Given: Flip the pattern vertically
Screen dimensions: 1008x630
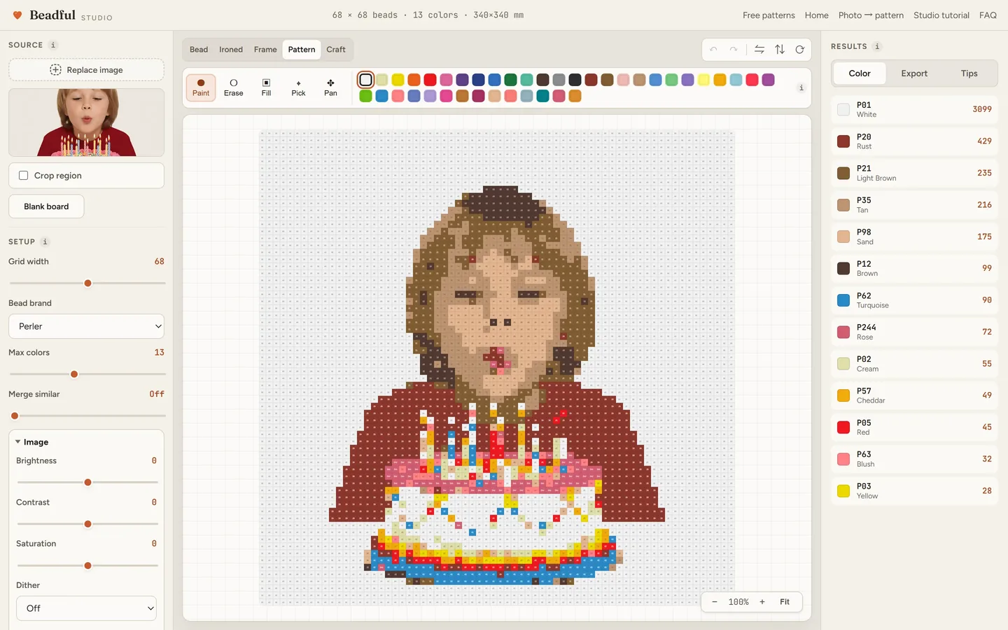Looking at the screenshot, I should (x=780, y=50).
